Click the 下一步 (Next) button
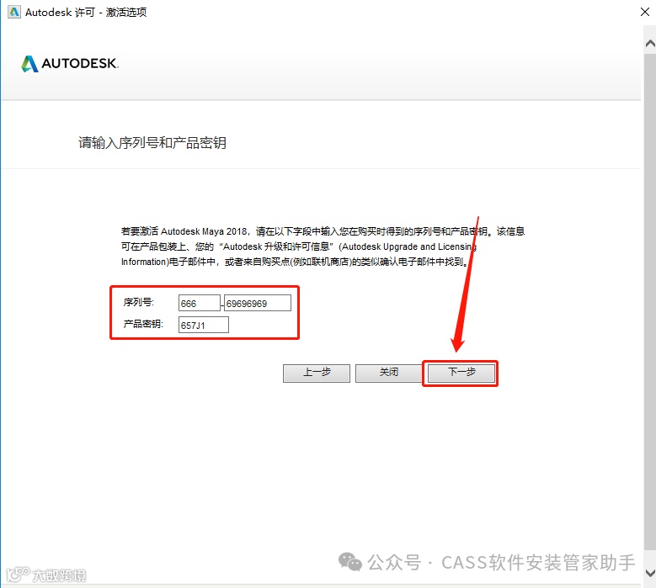Image resolution: width=656 pixels, height=588 pixels. (x=461, y=373)
